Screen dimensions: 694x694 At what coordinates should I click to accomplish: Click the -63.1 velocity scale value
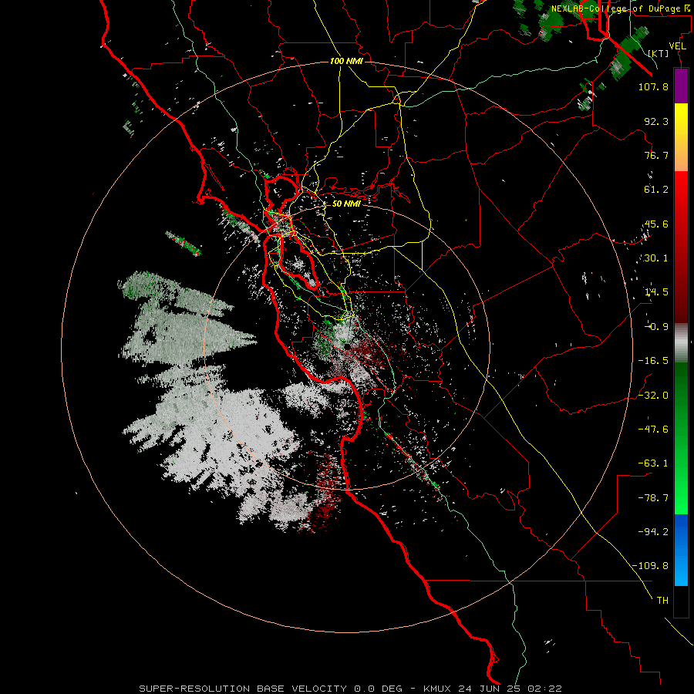tap(653, 463)
